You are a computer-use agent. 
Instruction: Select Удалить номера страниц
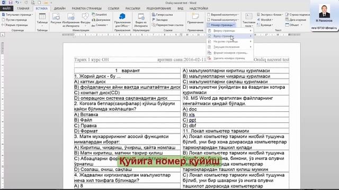[x=230, y=58]
